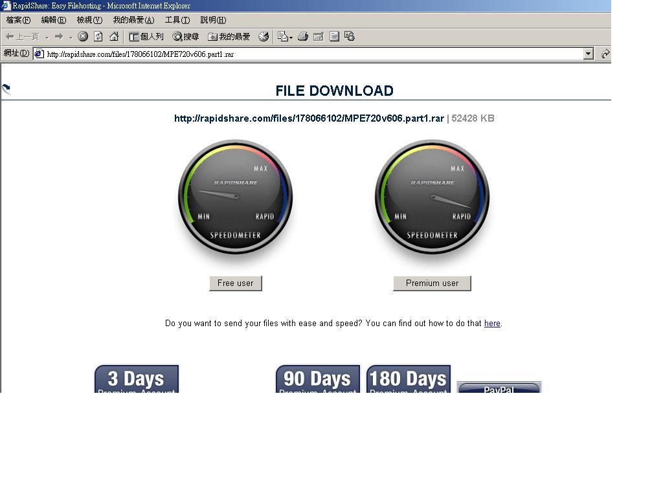Image resolution: width=663 pixels, height=497 pixels.
Task: Click the Refresh page icon
Action: coord(98,37)
